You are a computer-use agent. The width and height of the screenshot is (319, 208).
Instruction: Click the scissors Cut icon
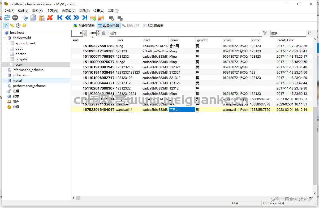[25, 18]
